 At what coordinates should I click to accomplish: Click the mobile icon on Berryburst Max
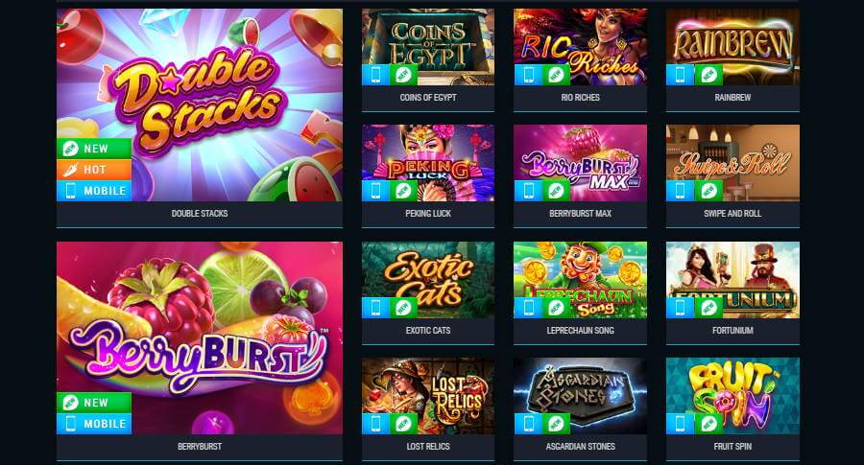pos(528,191)
